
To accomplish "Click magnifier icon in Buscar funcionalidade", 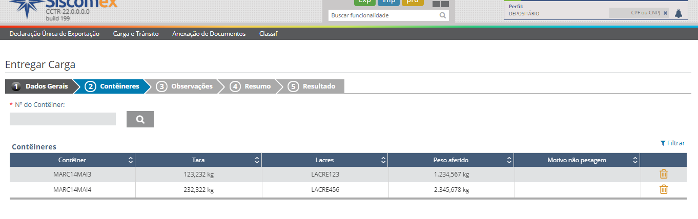I will point(443,15).
